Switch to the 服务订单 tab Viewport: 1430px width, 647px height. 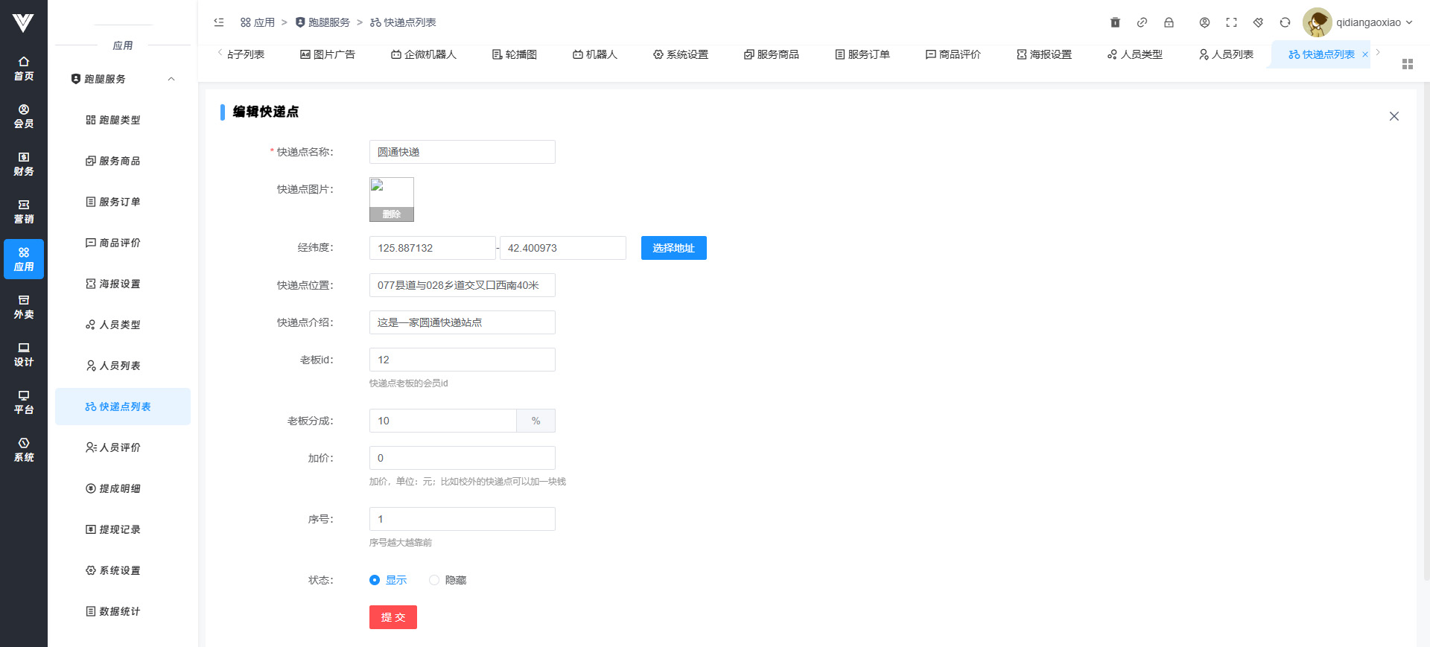(862, 54)
